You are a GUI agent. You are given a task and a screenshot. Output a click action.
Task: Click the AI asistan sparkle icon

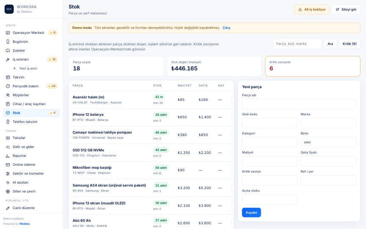click(x=8, y=182)
